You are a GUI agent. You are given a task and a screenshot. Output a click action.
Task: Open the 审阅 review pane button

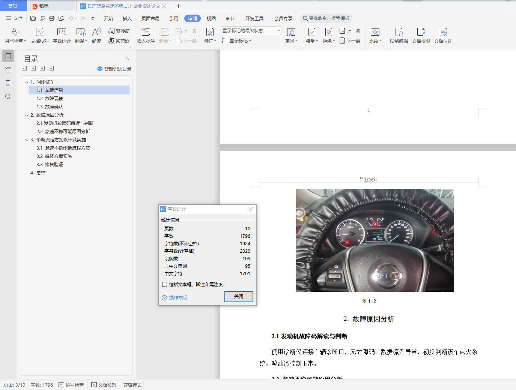291,36
